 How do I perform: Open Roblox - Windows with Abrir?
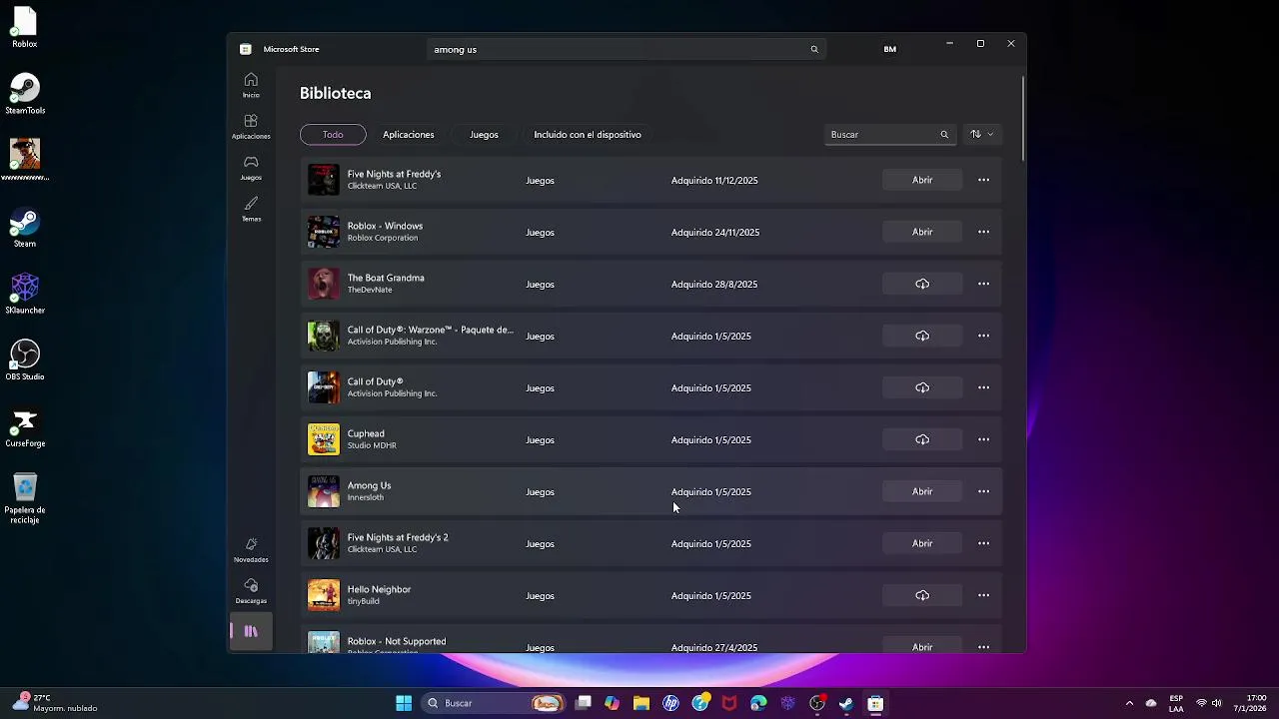[922, 232]
